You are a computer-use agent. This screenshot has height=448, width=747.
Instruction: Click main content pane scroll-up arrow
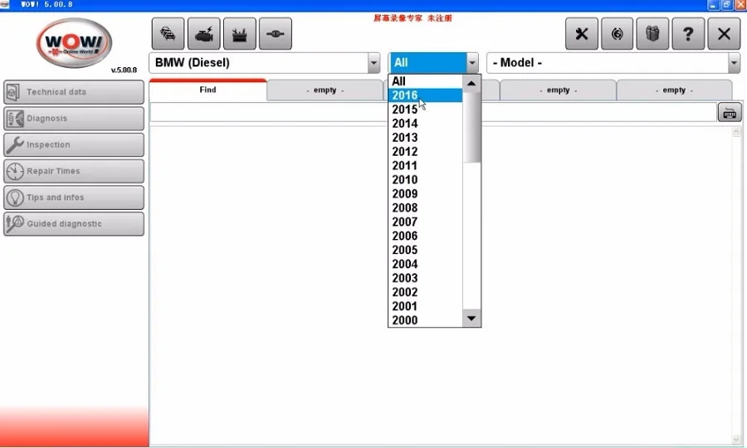(736, 131)
